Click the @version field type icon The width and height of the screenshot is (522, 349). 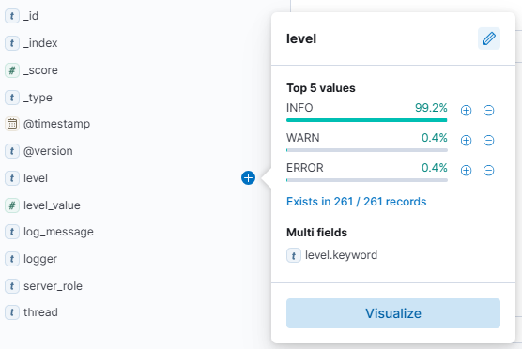point(12,151)
